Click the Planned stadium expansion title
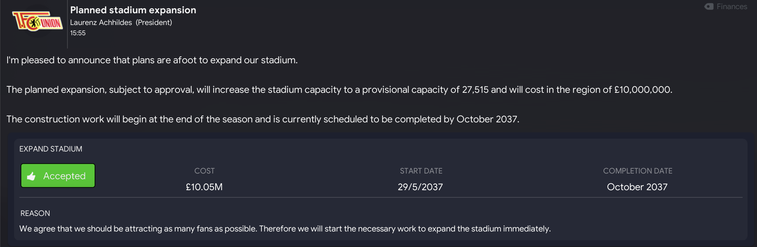The width and height of the screenshot is (757, 247). 133,10
